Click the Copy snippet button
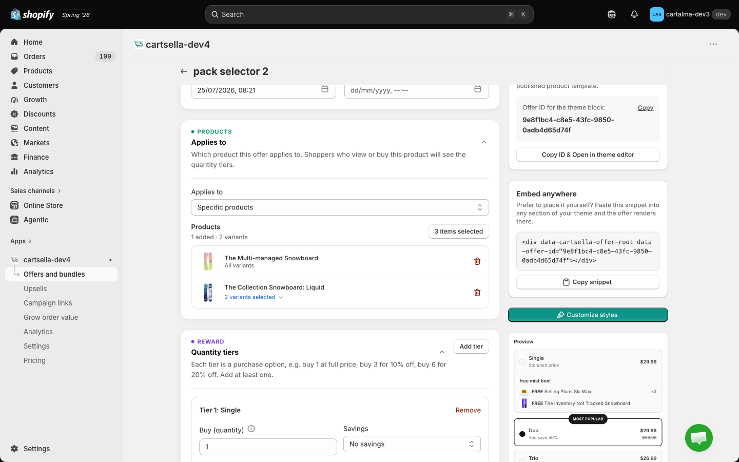 click(x=588, y=282)
